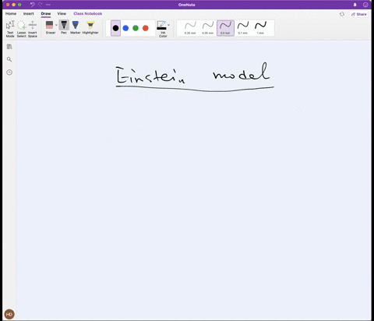Expand the Ink Color dropdown arrow
This screenshot has width=374, height=321.
point(169,25)
